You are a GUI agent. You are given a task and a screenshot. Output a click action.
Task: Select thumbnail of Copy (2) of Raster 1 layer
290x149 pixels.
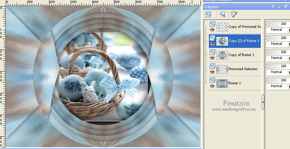pos(222,41)
